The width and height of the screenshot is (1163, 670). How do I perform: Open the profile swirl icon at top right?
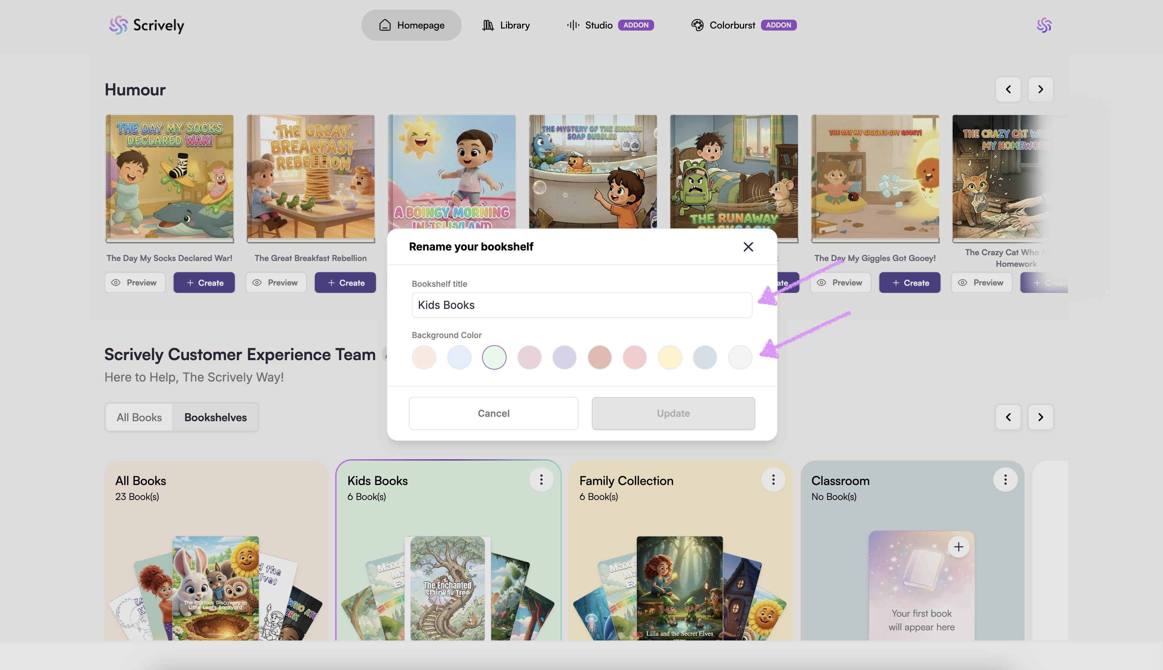tap(1044, 25)
